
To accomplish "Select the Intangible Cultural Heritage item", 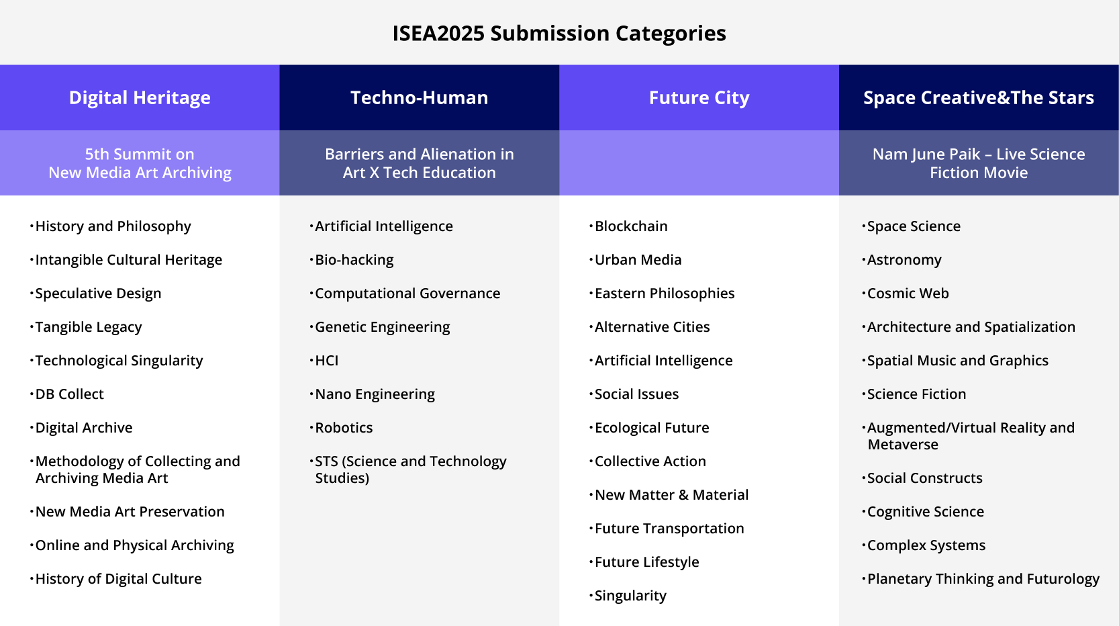I will click(128, 260).
